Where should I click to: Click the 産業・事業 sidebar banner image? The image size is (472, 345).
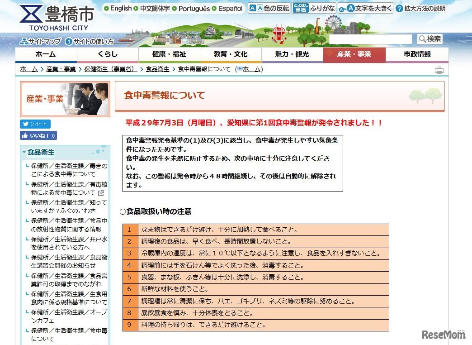click(x=65, y=99)
